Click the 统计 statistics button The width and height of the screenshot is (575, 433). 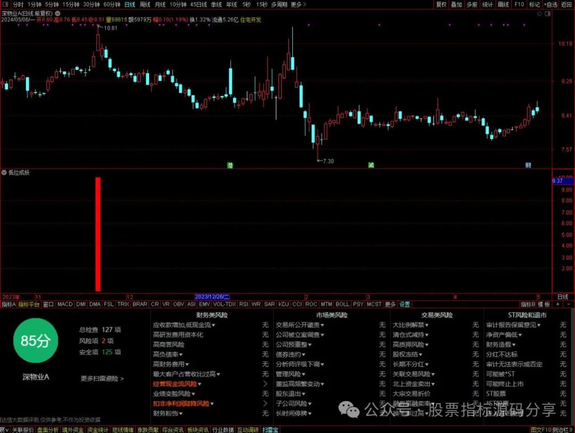click(487, 4)
